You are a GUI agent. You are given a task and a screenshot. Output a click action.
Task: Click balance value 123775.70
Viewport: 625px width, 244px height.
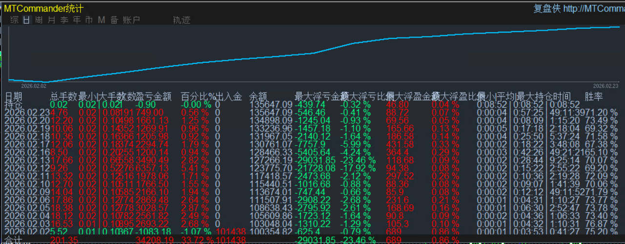pos(271,168)
